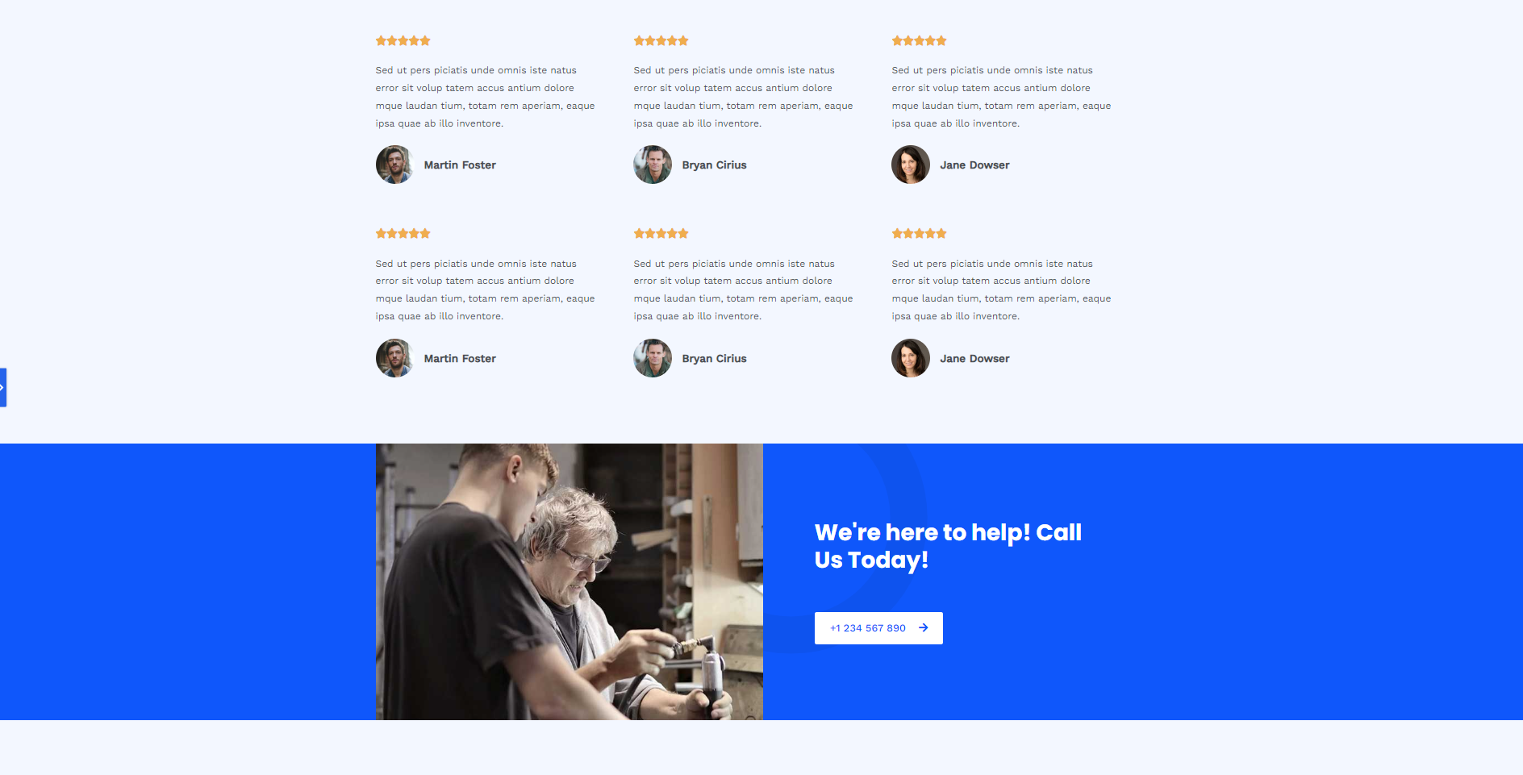Click Jane Dowser's avatar in the first row
The width and height of the screenshot is (1523, 775).
[911, 165]
